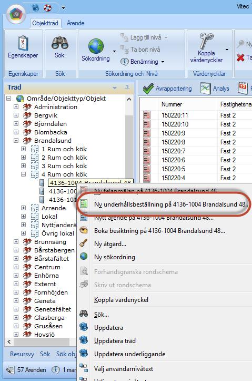This screenshot has width=252, height=381.
Task: Click the info icon in status bar
Action: 55,370
